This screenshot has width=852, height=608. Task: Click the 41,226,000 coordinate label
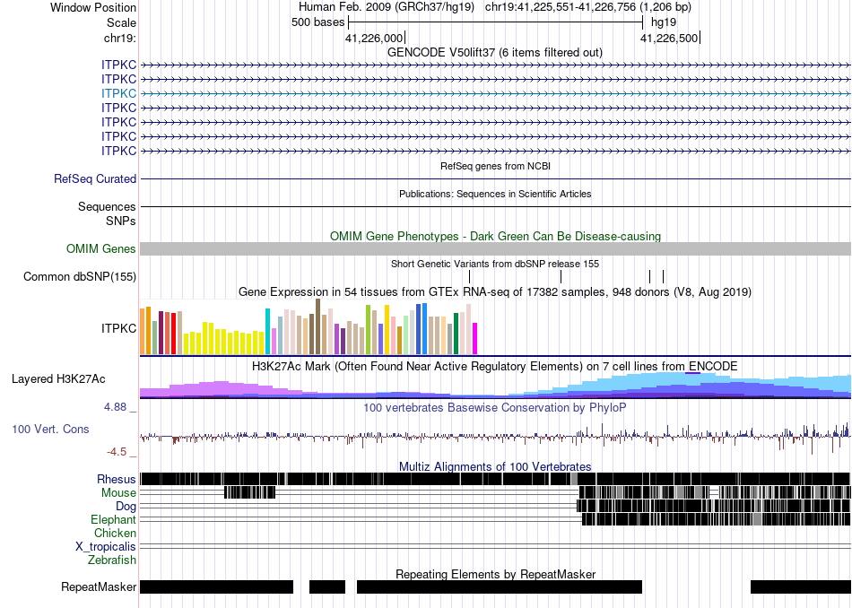click(x=374, y=38)
